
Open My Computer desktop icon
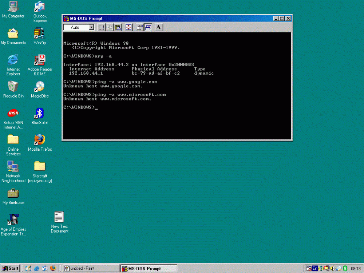(x=13, y=9)
